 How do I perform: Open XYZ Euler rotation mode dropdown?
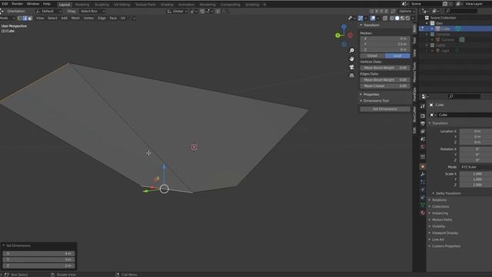(x=476, y=167)
